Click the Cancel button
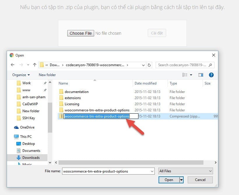This screenshot has height=195, width=239. tap(200, 180)
